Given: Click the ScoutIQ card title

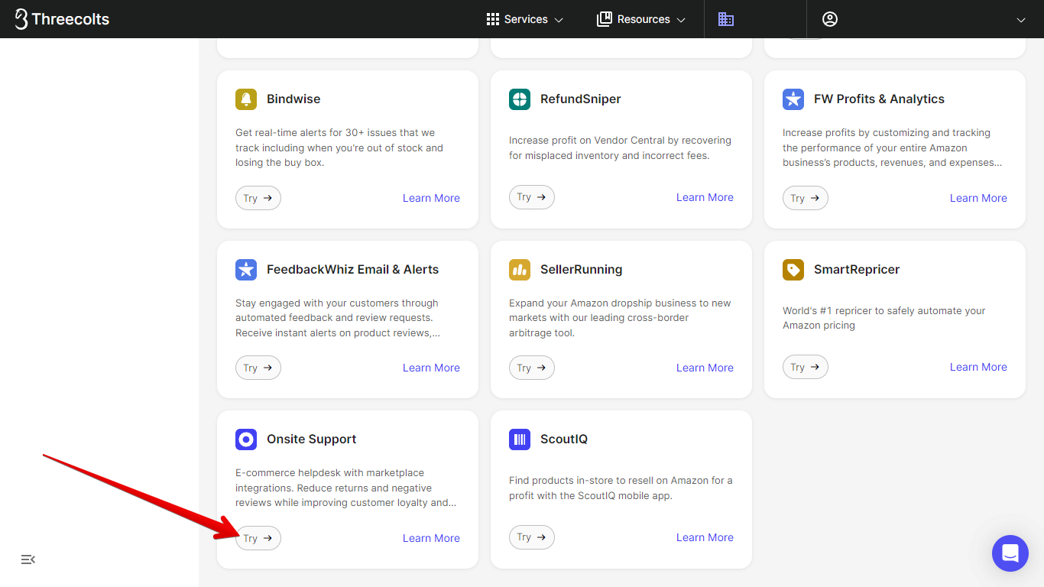Looking at the screenshot, I should point(564,439).
